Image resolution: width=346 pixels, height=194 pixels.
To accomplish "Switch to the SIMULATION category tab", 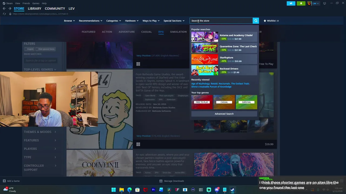I will coord(178,32).
